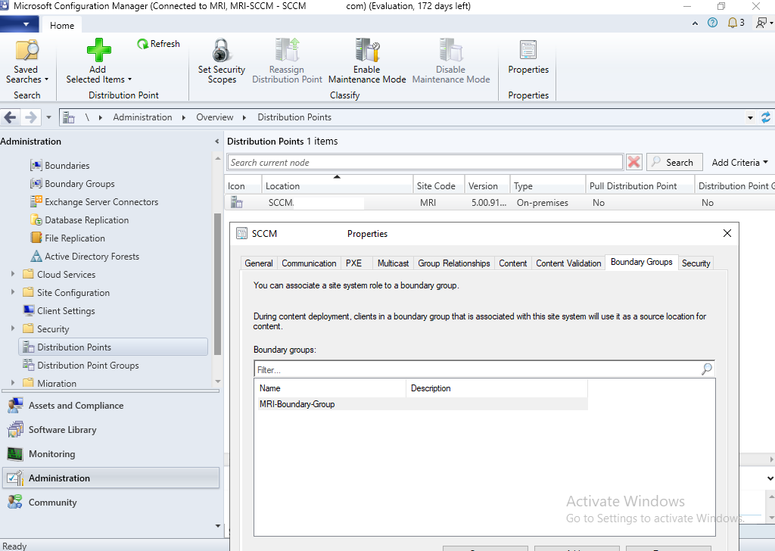
Task: Select the Distribution Points tree node
Action: coord(114,347)
